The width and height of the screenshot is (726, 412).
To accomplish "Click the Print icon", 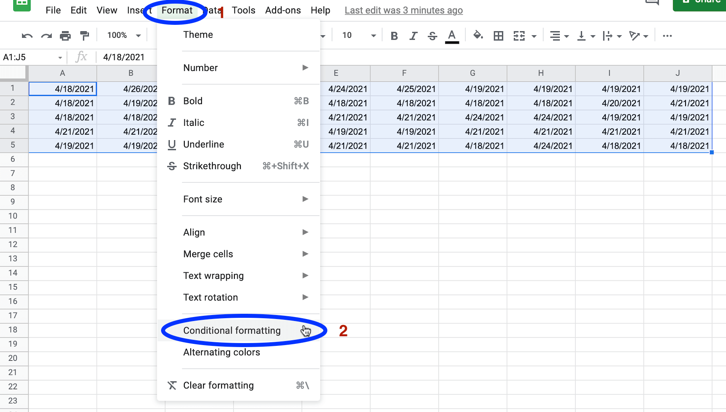I will click(65, 36).
